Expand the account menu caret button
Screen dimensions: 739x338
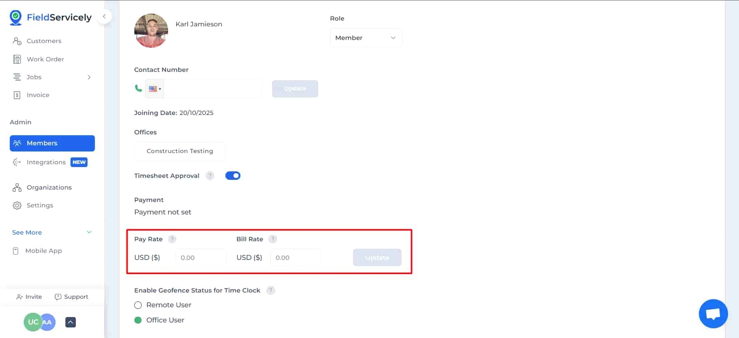tap(70, 322)
